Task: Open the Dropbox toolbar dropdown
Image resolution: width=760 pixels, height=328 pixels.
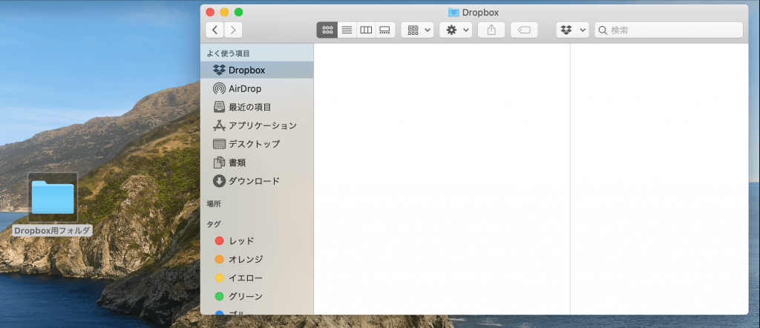Action: [x=572, y=30]
